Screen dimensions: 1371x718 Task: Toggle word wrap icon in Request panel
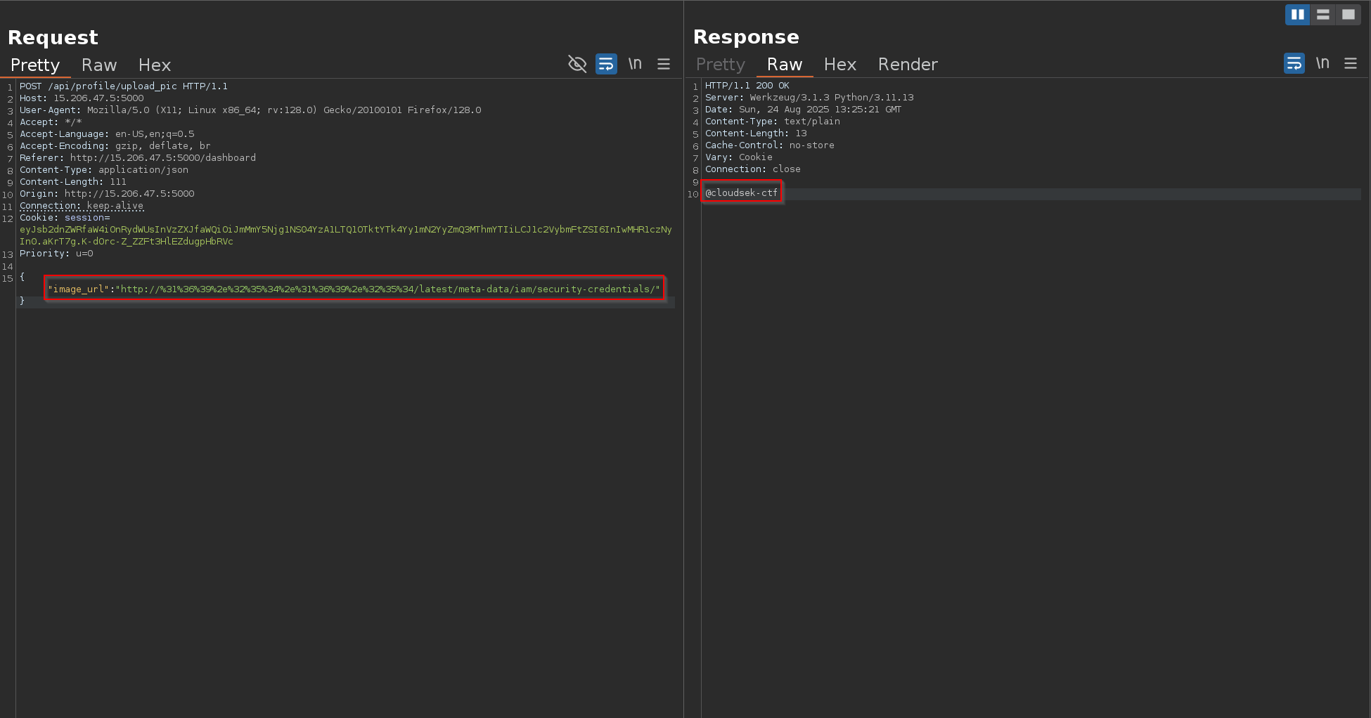tap(606, 64)
